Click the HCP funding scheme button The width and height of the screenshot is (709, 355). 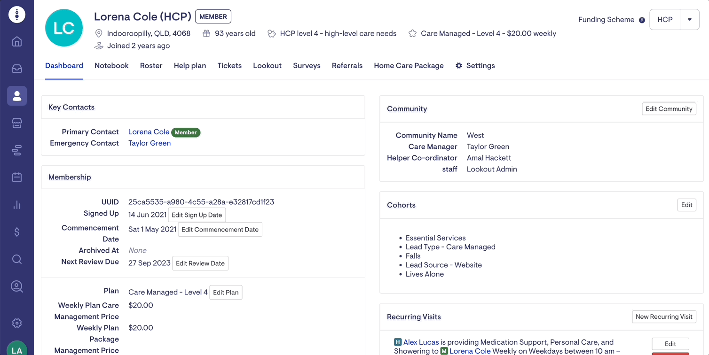665,20
